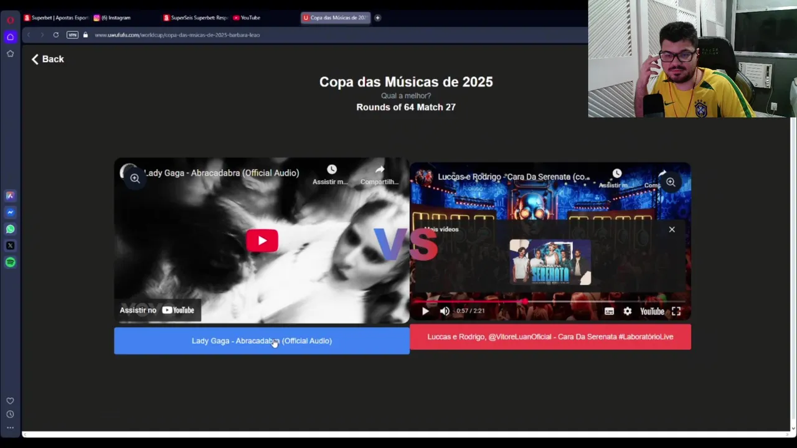797x448 pixels.
Task: Open right video on YouTube logo
Action: [x=652, y=311]
